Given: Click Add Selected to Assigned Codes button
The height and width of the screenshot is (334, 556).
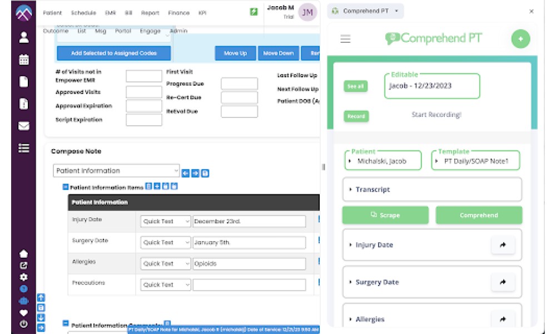Looking at the screenshot, I should click(114, 53).
